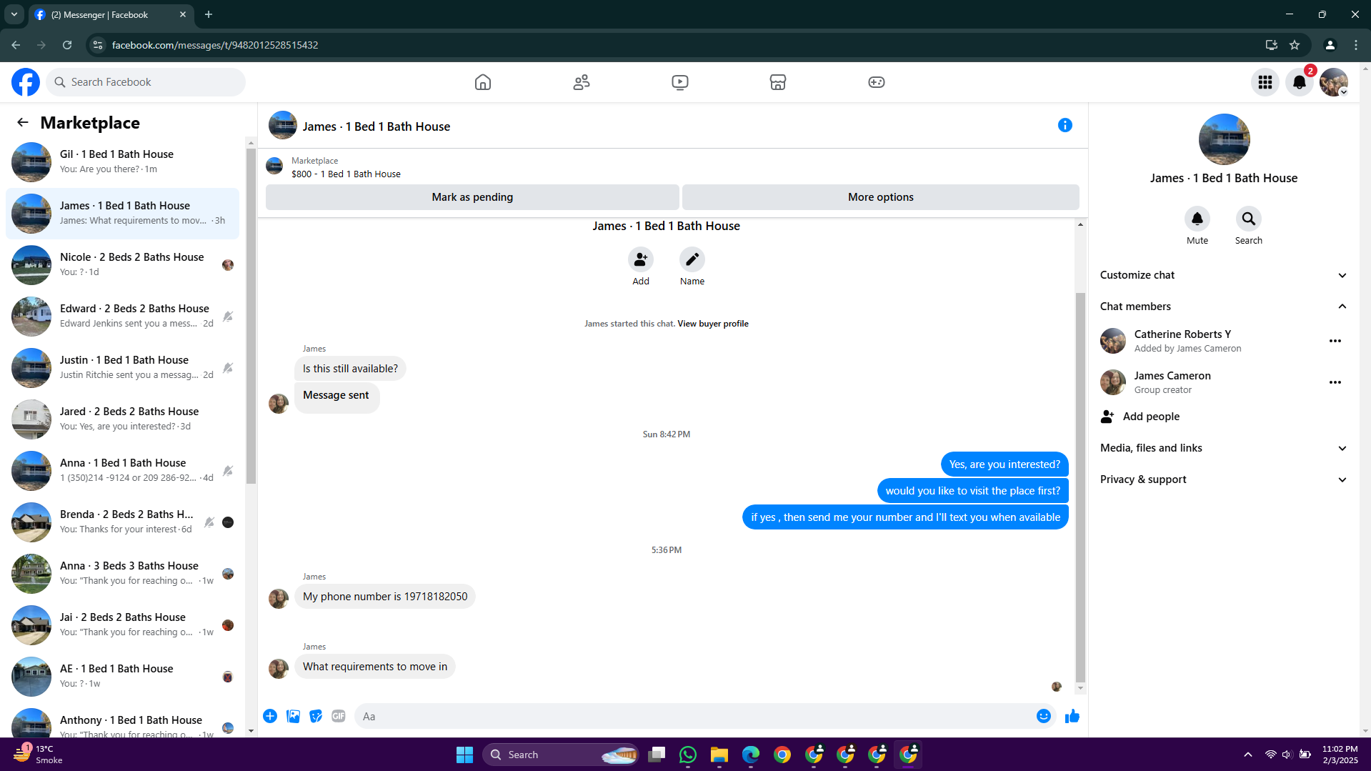Viewport: 1371px width, 771px height.
Task: Click the Windows taskbar Search box
Action: [561, 755]
